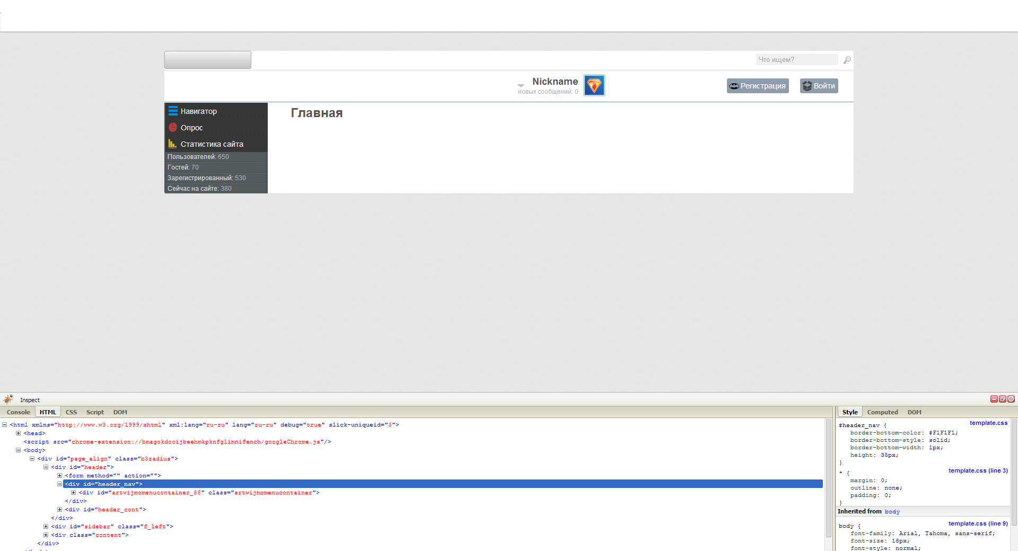Click the search magnifier icon
The height and width of the screenshot is (551, 1018).
(x=847, y=60)
